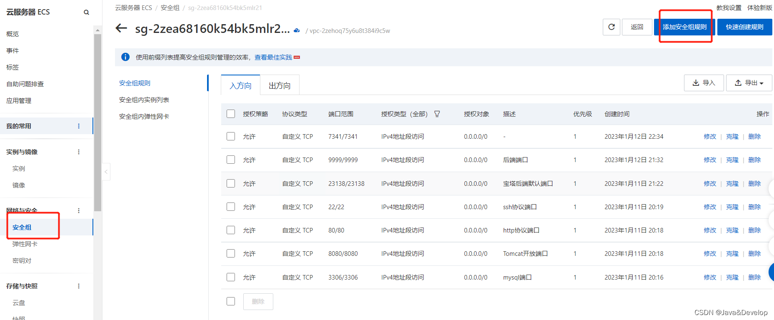Open 自助问题排查 in the left navigation
Viewport: 774px width, 320px height.
tap(25, 84)
